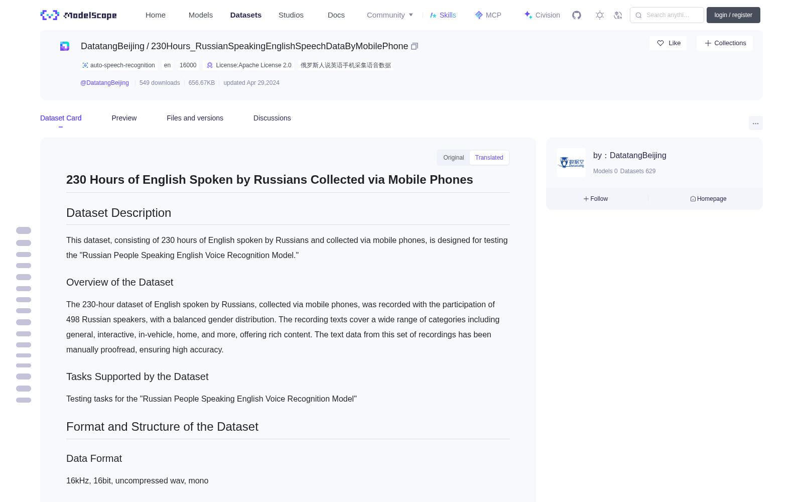Click the search magnifier icon
This screenshot has width=803, height=502.
coord(639,15)
